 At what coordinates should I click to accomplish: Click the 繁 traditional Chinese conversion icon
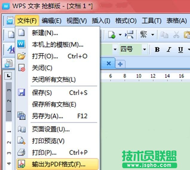pos(144,35)
